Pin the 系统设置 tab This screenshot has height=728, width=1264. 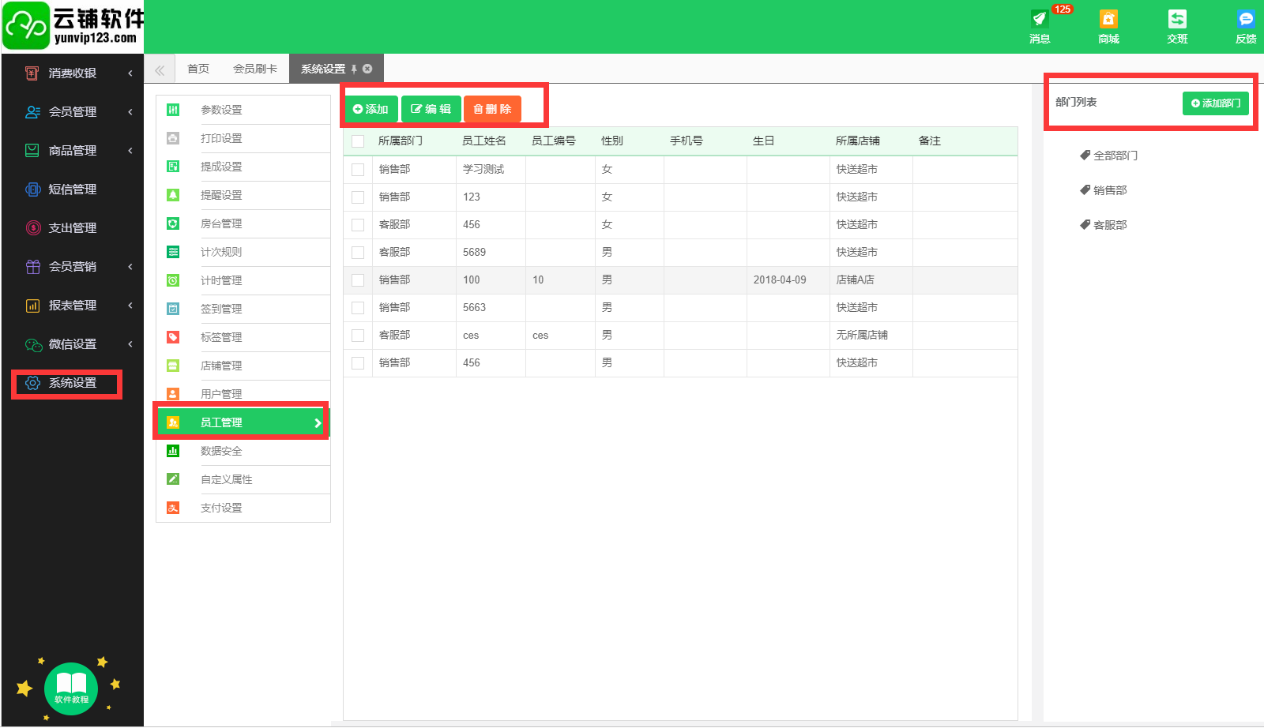tap(354, 69)
